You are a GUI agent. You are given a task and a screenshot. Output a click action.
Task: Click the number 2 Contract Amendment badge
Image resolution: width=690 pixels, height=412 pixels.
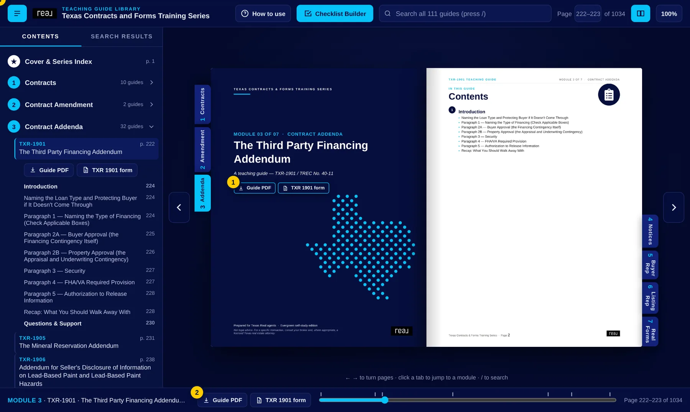click(14, 105)
